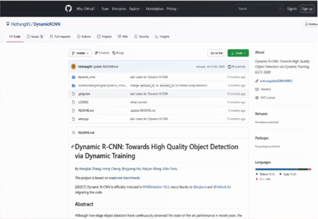Click the Go to file button

pyautogui.click(x=216, y=53)
